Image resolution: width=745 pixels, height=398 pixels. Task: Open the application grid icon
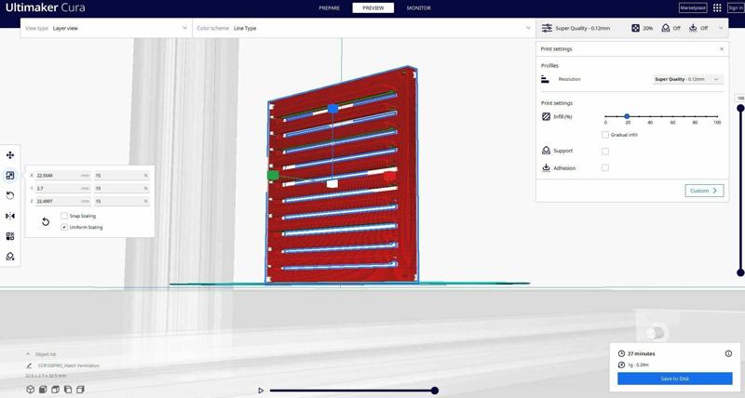pyautogui.click(x=717, y=7)
